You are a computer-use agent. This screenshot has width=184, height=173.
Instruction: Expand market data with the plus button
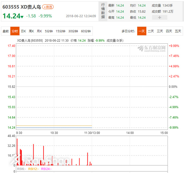[x=159, y=18]
